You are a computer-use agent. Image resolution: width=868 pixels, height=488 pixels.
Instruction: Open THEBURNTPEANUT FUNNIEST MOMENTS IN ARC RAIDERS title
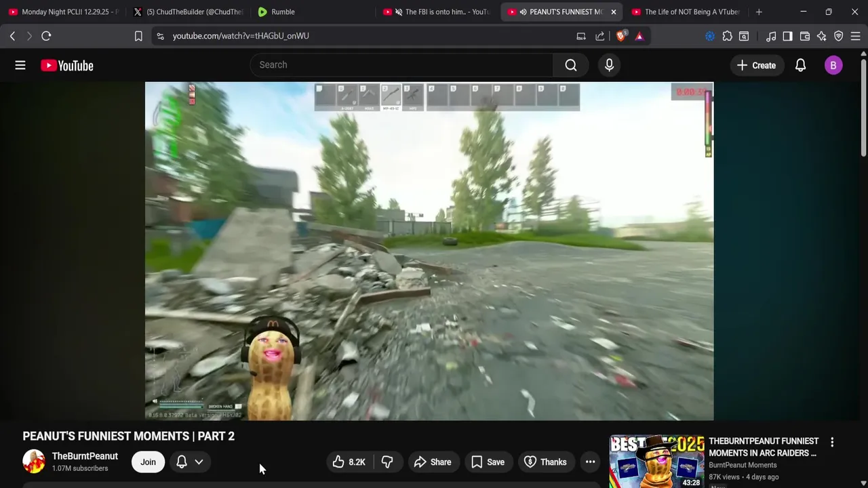[764, 447]
